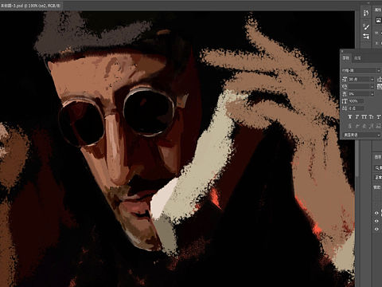
Task: Click the layer filter search icon
Action: [x=377, y=167]
